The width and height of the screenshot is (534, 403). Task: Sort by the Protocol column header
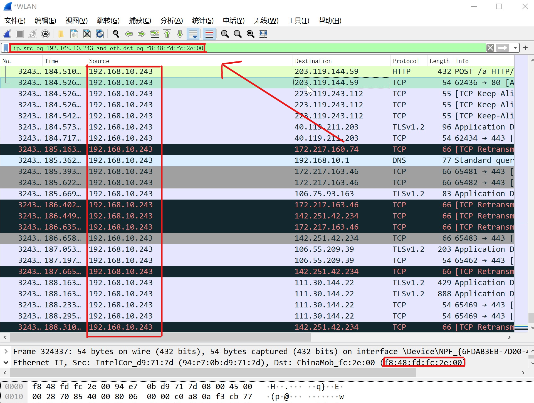tap(409, 61)
